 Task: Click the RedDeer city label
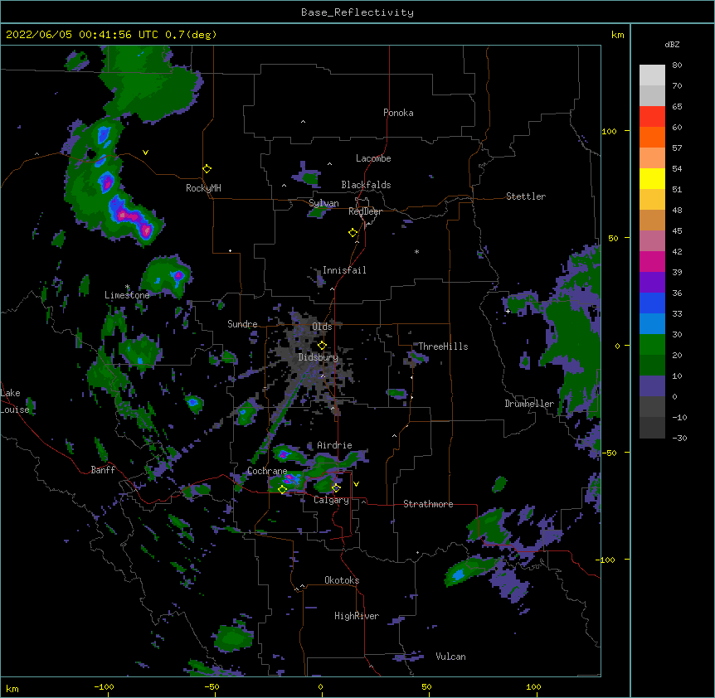(x=365, y=211)
